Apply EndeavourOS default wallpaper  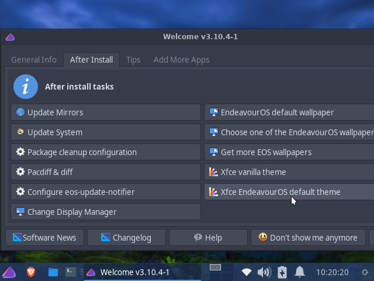click(x=289, y=112)
